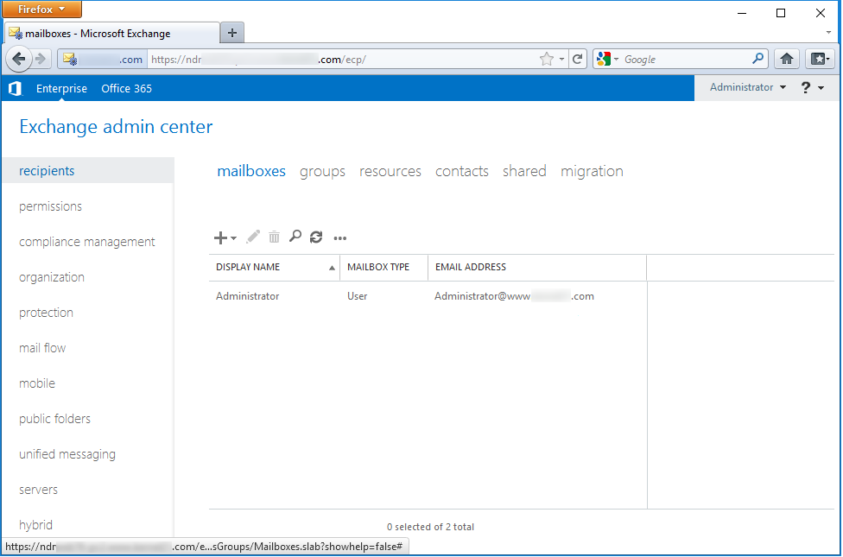Select the migration tab
This screenshot has width=843, height=557.
tap(592, 172)
